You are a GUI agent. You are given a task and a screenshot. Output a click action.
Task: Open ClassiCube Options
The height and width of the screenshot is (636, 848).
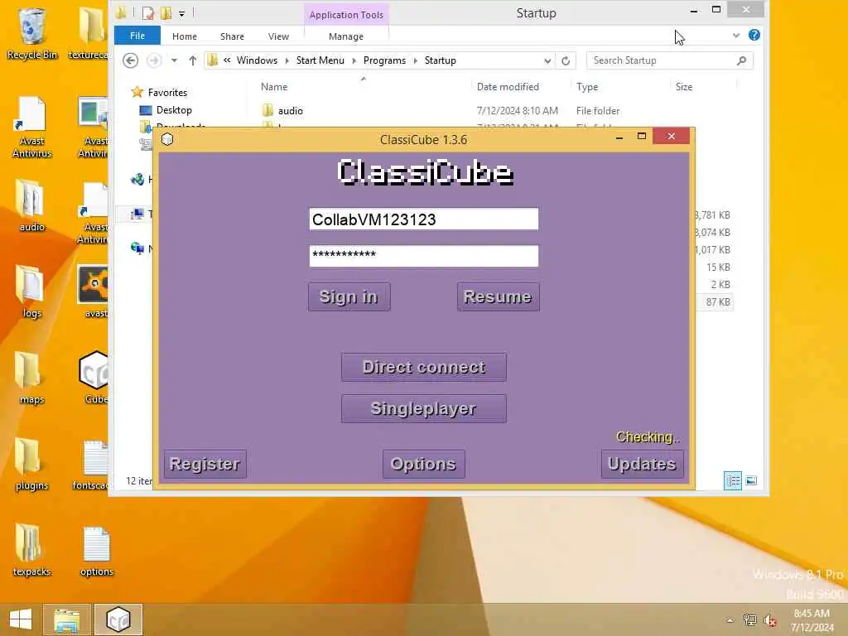(x=423, y=464)
